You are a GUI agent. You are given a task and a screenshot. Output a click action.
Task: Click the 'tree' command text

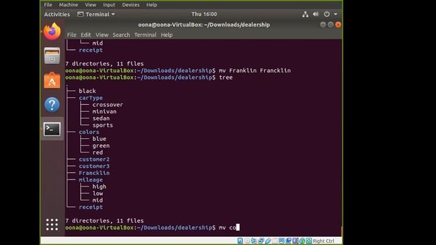pyautogui.click(x=225, y=78)
